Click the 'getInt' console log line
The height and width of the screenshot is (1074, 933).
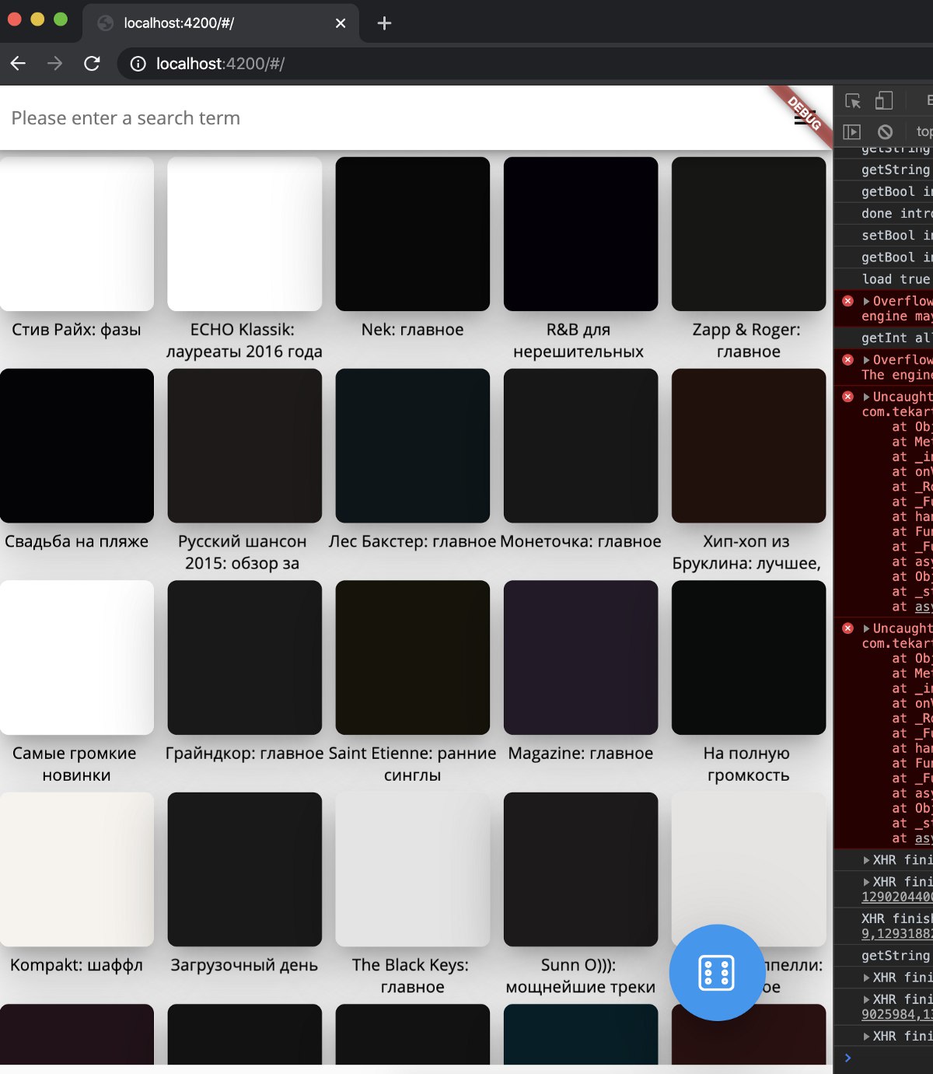pos(896,338)
